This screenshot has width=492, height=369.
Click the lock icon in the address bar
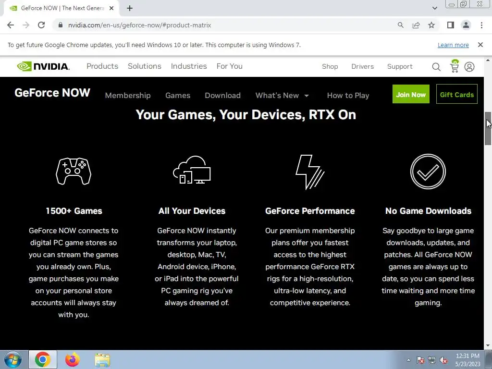click(61, 25)
